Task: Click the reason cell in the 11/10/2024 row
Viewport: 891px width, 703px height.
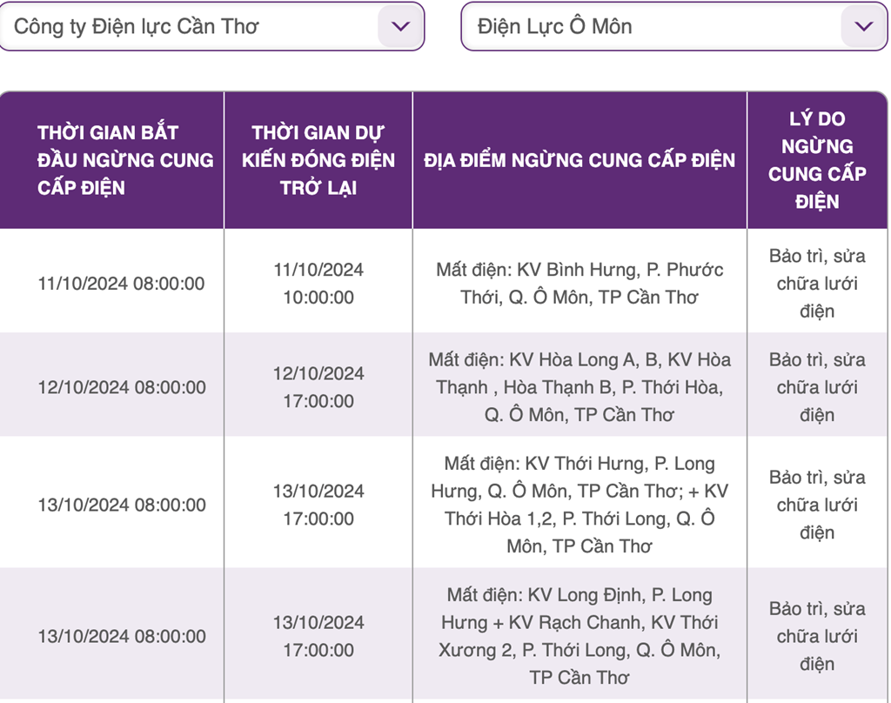Action: coord(817,283)
